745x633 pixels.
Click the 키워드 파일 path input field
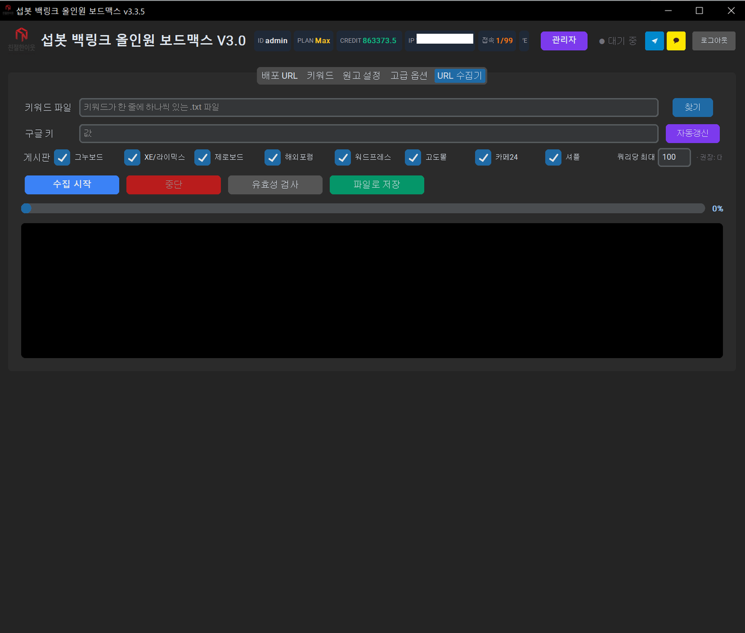368,107
